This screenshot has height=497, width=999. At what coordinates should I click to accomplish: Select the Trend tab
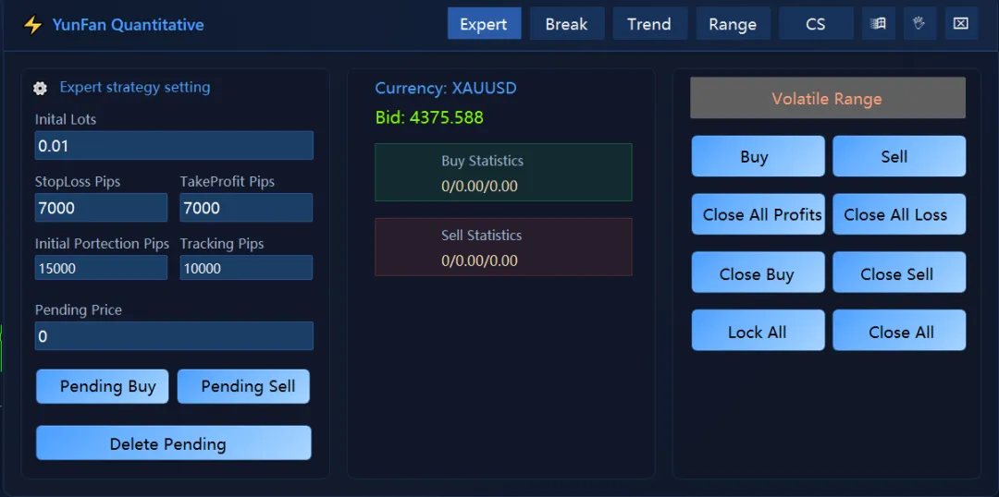click(650, 23)
